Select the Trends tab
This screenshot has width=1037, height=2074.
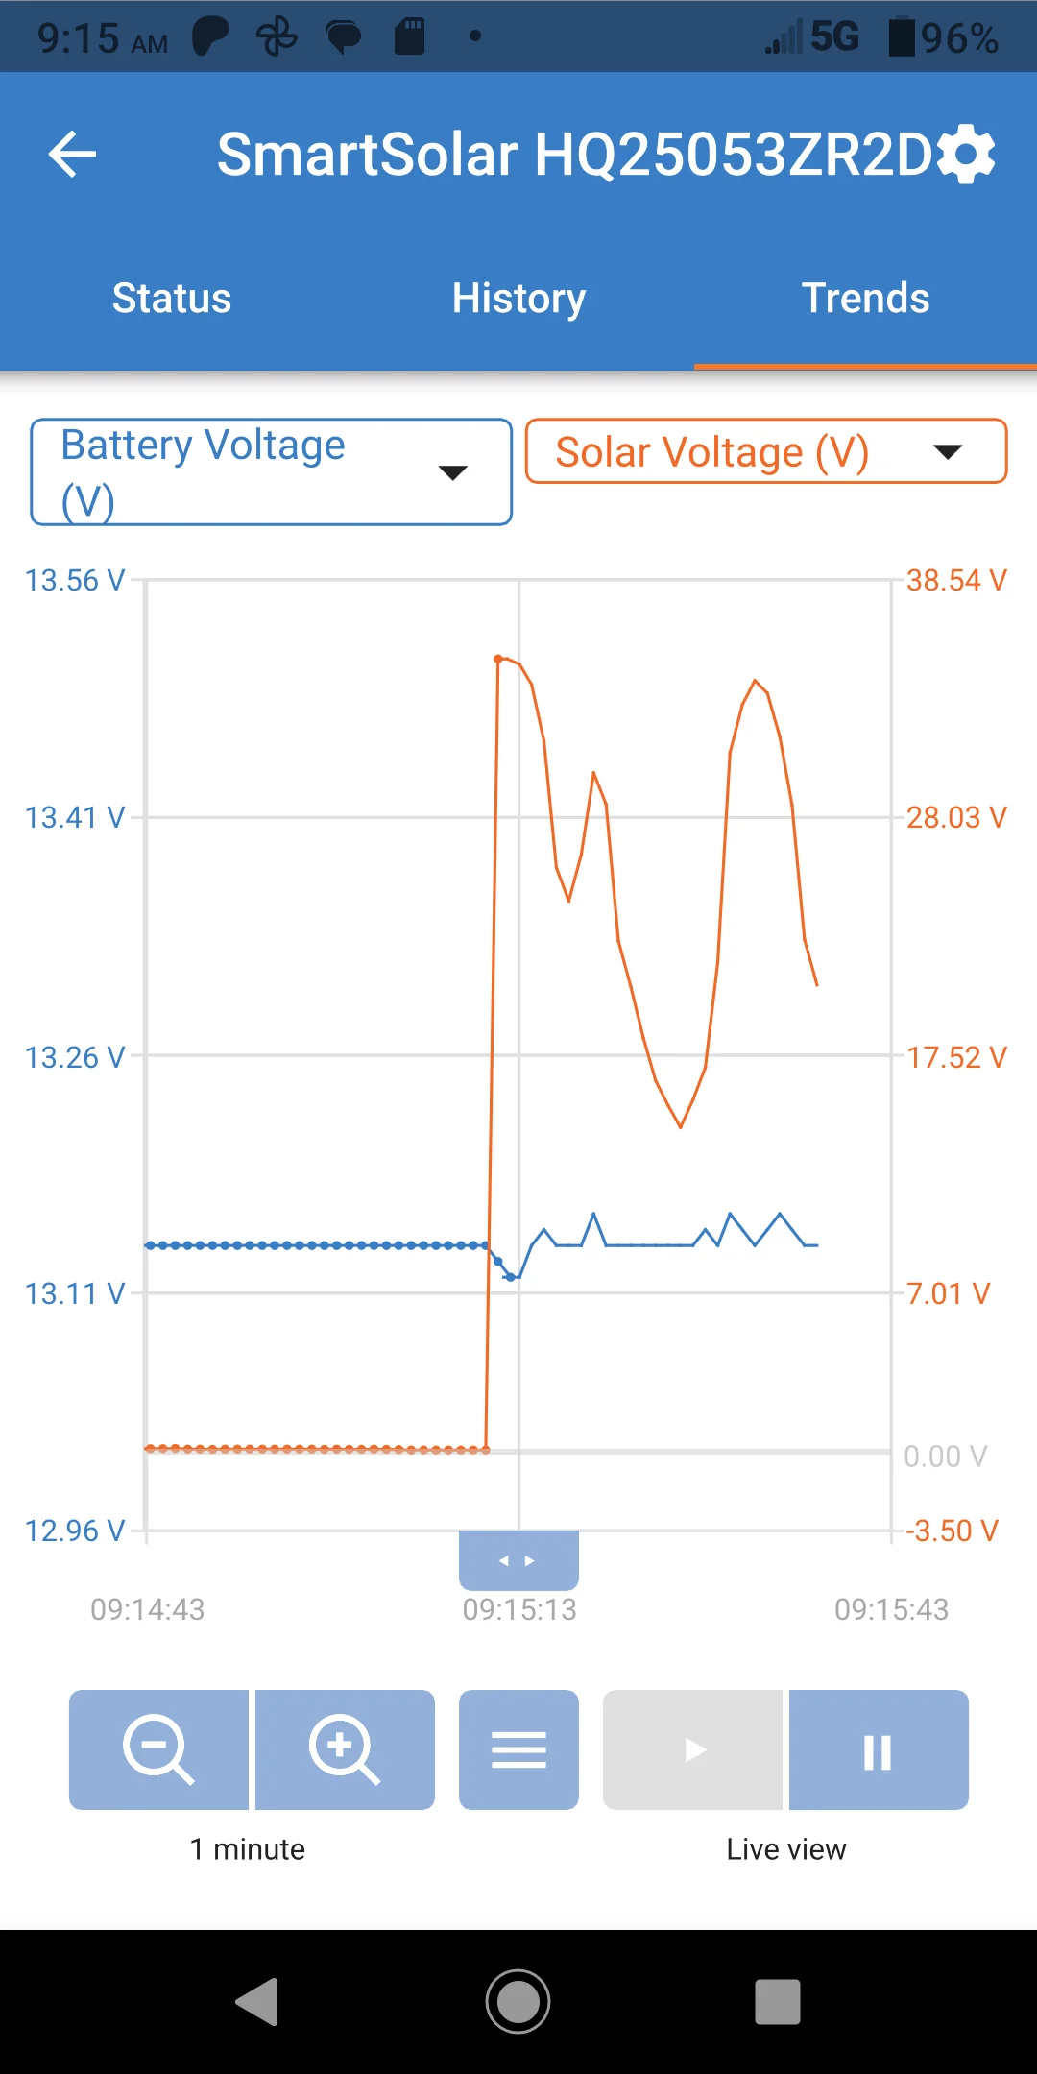[x=865, y=298]
